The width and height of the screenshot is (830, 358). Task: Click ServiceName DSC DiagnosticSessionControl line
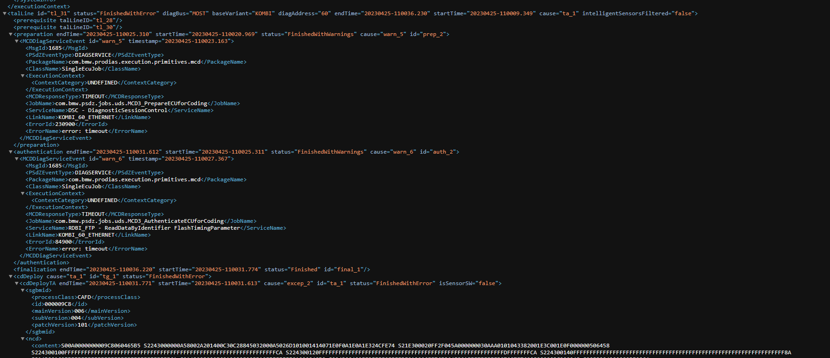coord(120,110)
